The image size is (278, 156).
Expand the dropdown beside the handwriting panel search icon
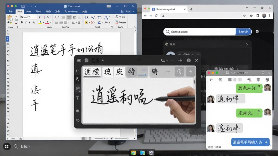[x=167, y=60]
